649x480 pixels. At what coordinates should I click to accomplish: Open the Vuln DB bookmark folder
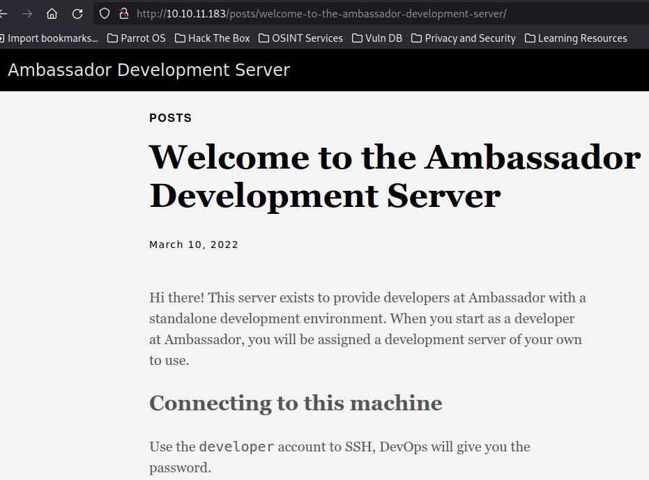click(x=377, y=38)
